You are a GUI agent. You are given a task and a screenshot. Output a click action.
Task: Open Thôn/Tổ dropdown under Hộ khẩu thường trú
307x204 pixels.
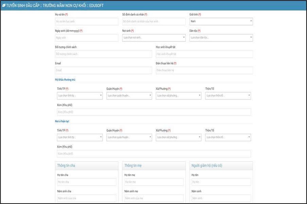tap(228, 96)
